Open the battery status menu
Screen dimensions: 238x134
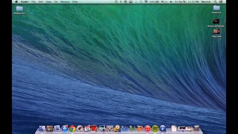154,2
